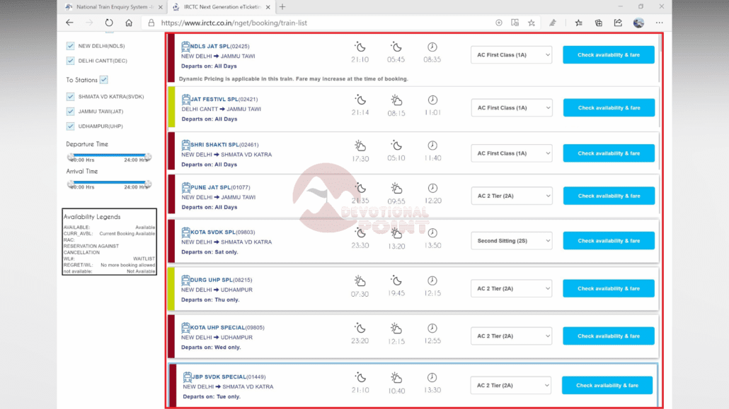Open the Favorites list icon

578,23
